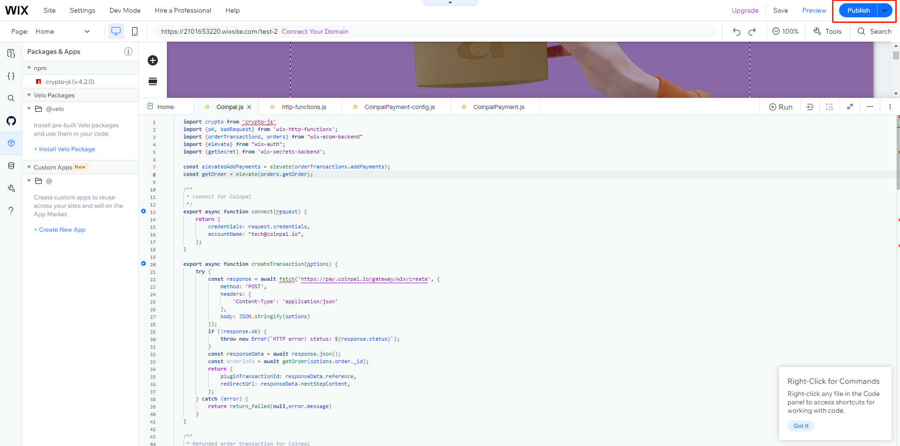Image resolution: width=900 pixels, height=446 pixels.
Task: Open the Dev Mode menu
Action: coord(125,10)
